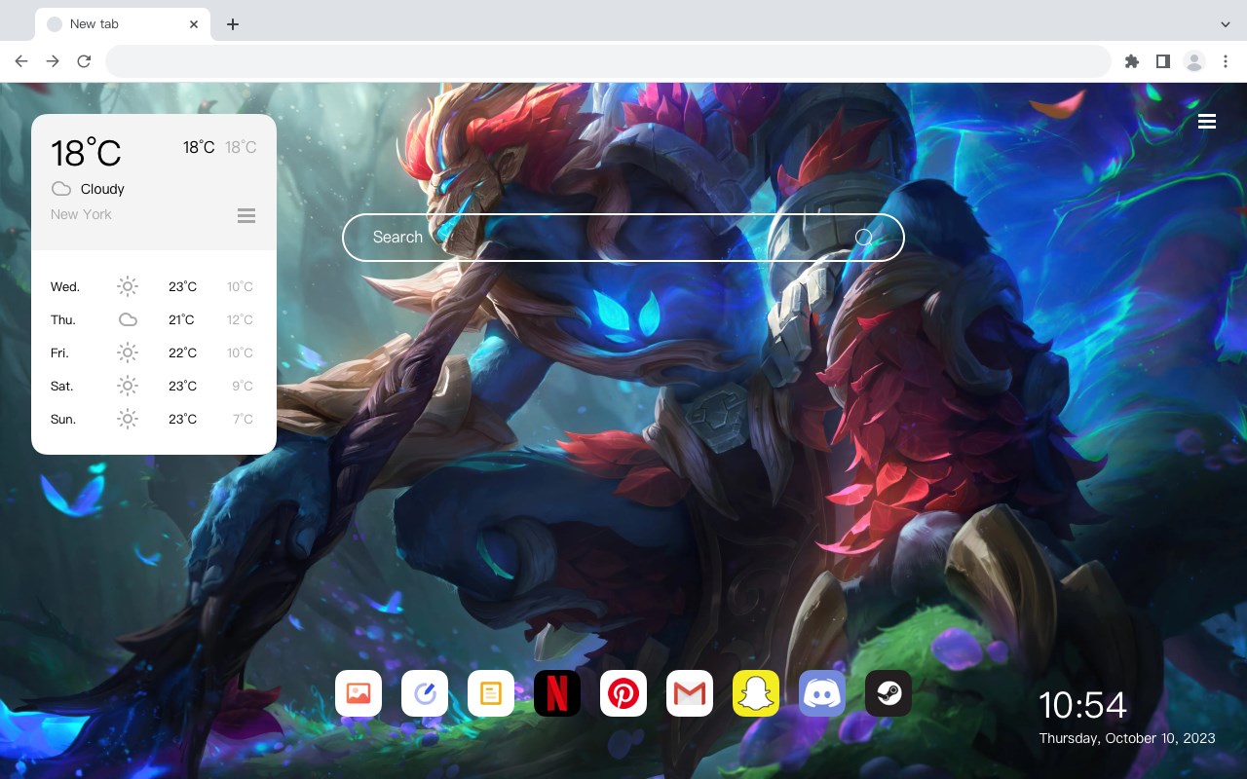
Task: Click Friday's 22°C high temperature
Action: [x=182, y=352]
